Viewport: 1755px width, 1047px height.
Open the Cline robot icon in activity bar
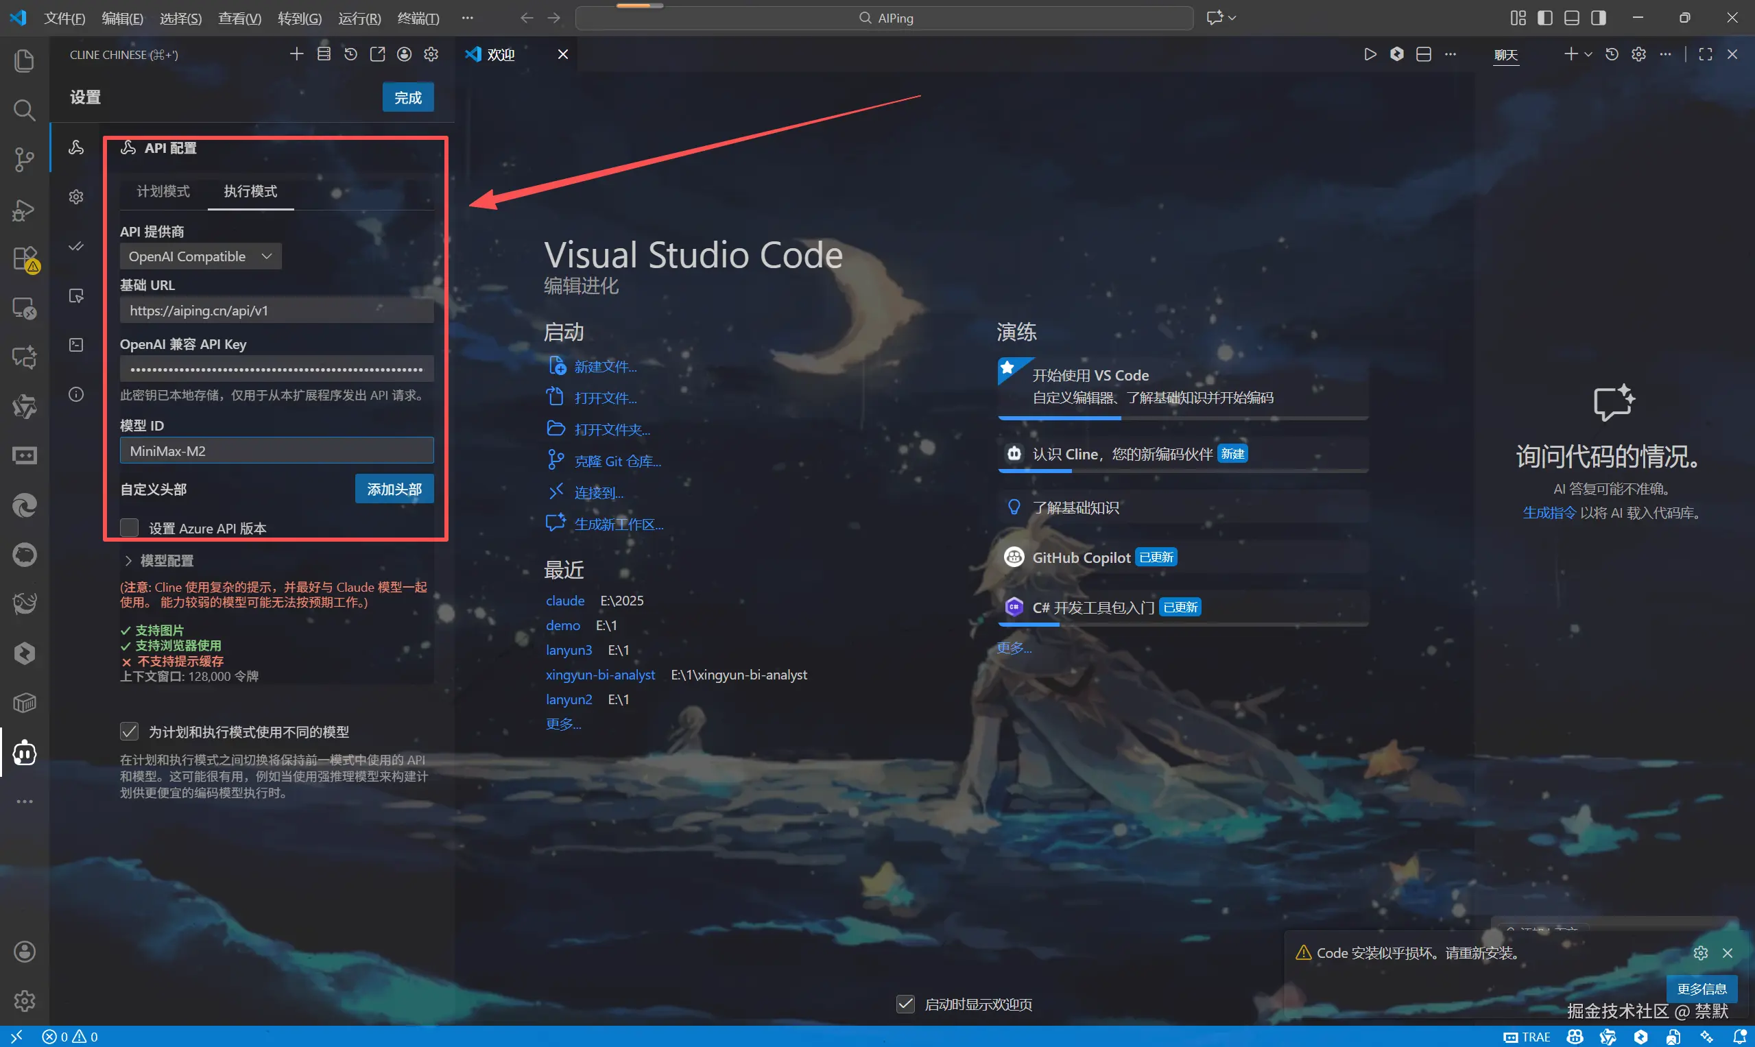click(24, 752)
